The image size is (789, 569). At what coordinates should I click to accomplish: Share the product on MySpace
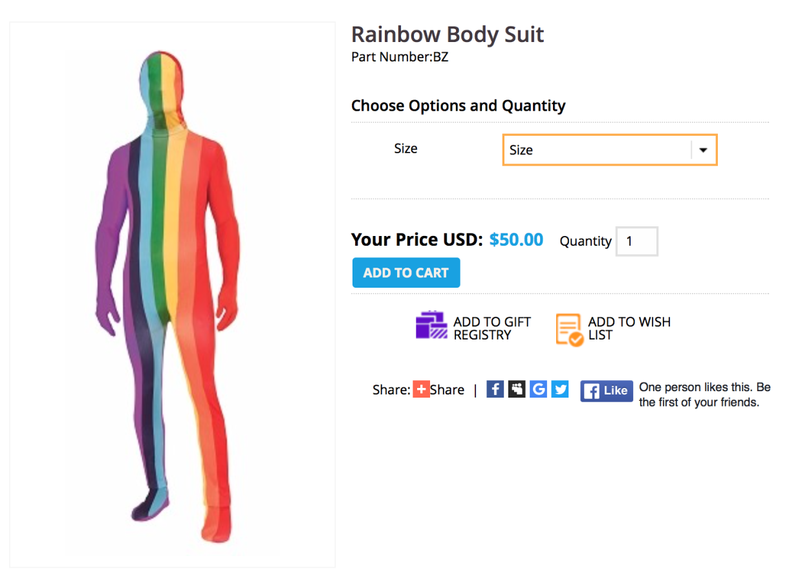pyautogui.click(x=517, y=389)
